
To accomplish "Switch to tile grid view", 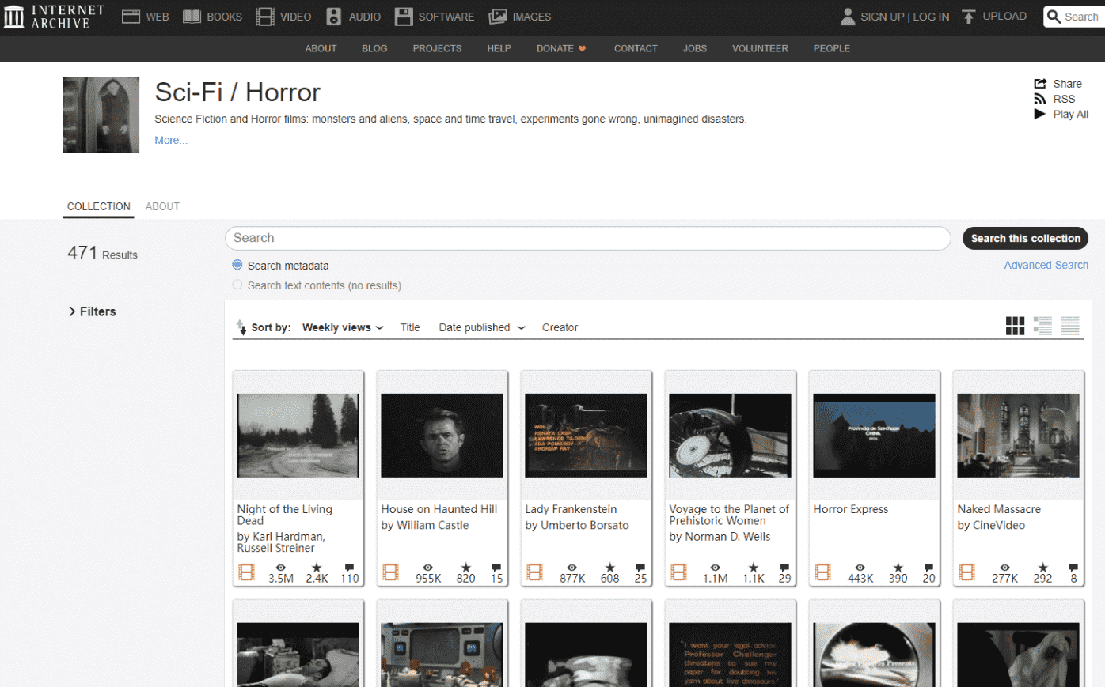I will (x=1015, y=326).
